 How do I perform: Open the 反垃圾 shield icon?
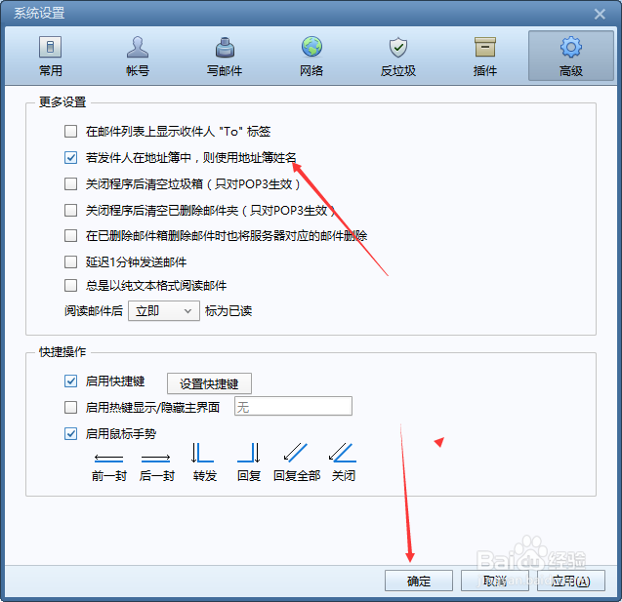tap(398, 47)
